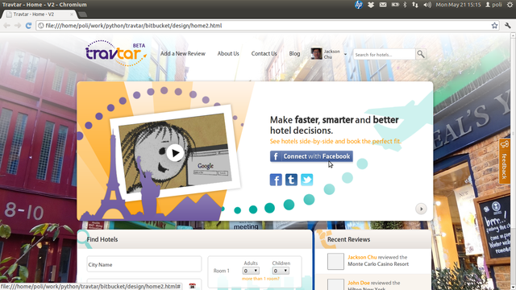The height and width of the screenshot is (290, 516).
Task: Open the About Us page
Action: pos(228,54)
